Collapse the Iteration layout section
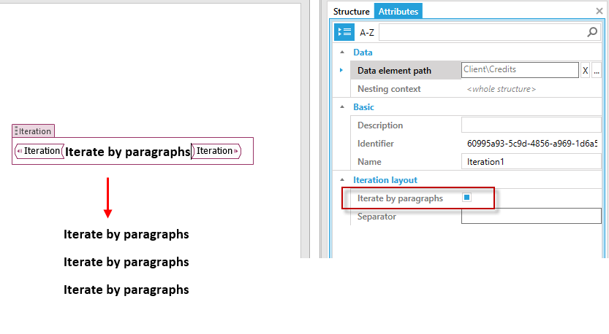The height and width of the screenshot is (334, 609). (x=342, y=180)
